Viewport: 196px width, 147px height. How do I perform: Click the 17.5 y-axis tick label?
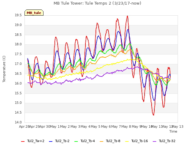pyautogui.click(x=18, y=54)
